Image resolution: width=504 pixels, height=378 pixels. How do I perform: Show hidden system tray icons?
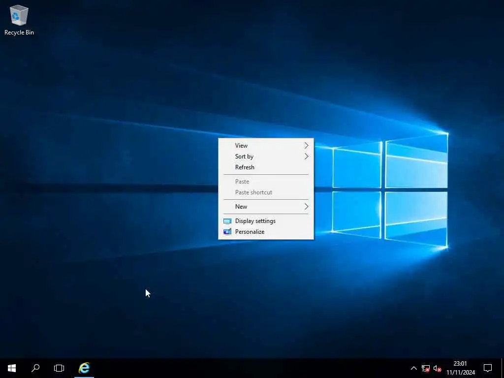pyautogui.click(x=413, y=368)
